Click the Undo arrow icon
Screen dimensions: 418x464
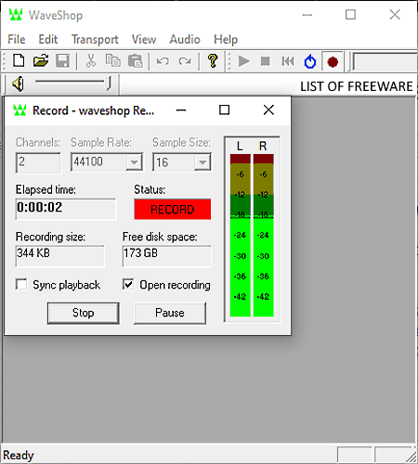click(x=163, y=61)
